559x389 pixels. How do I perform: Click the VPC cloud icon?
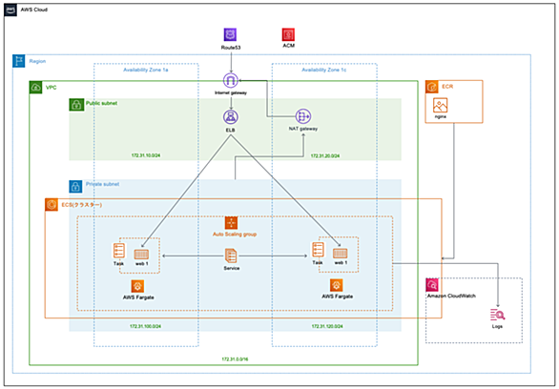(x=35, y=88)
